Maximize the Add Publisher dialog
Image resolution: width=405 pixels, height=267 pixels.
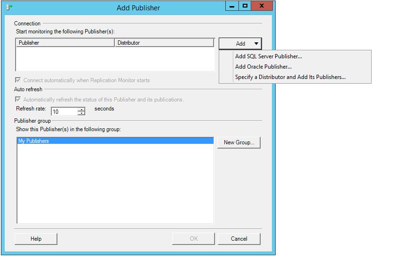245,6
